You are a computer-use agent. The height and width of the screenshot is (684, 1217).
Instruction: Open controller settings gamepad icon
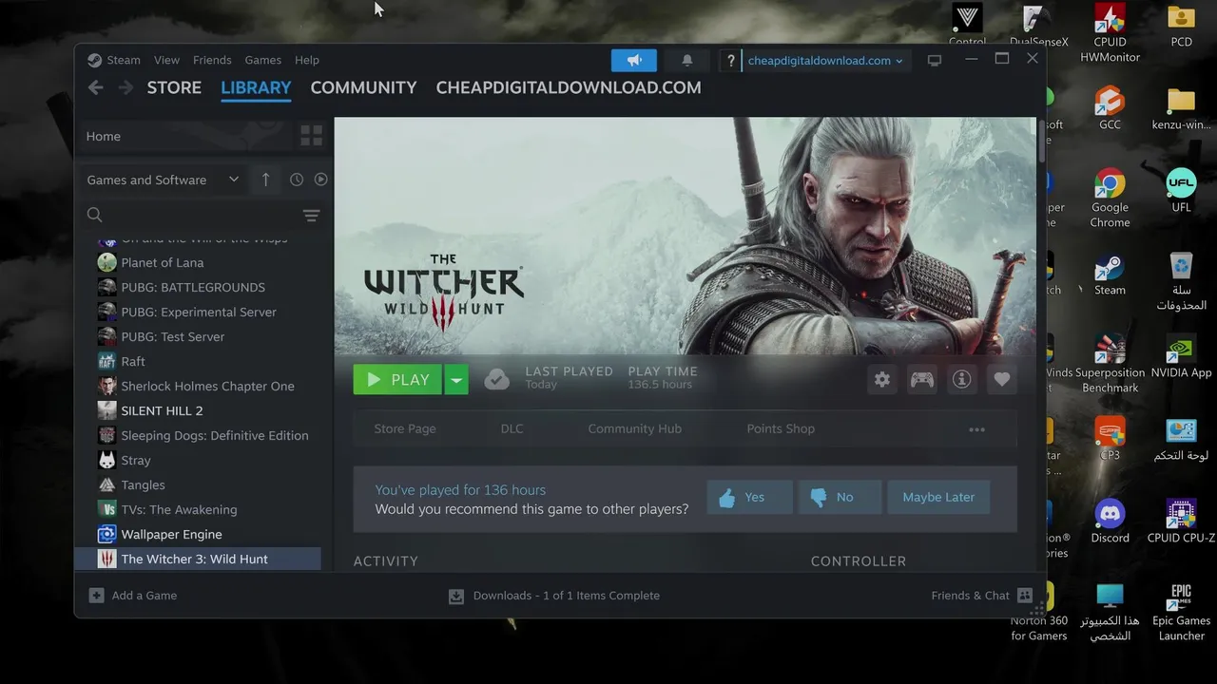tap(922, 379)
